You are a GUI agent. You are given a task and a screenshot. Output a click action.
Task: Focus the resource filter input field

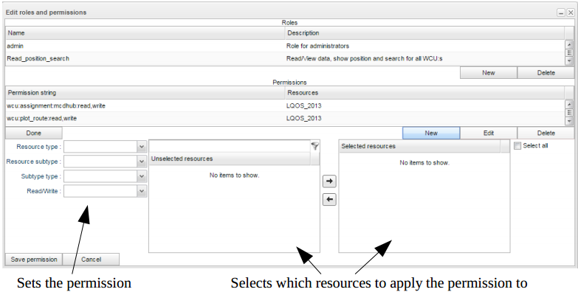pos(230,146)
